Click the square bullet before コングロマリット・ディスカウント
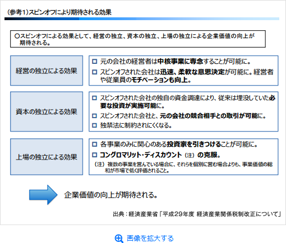286x243 pixels. coord(95,155)
